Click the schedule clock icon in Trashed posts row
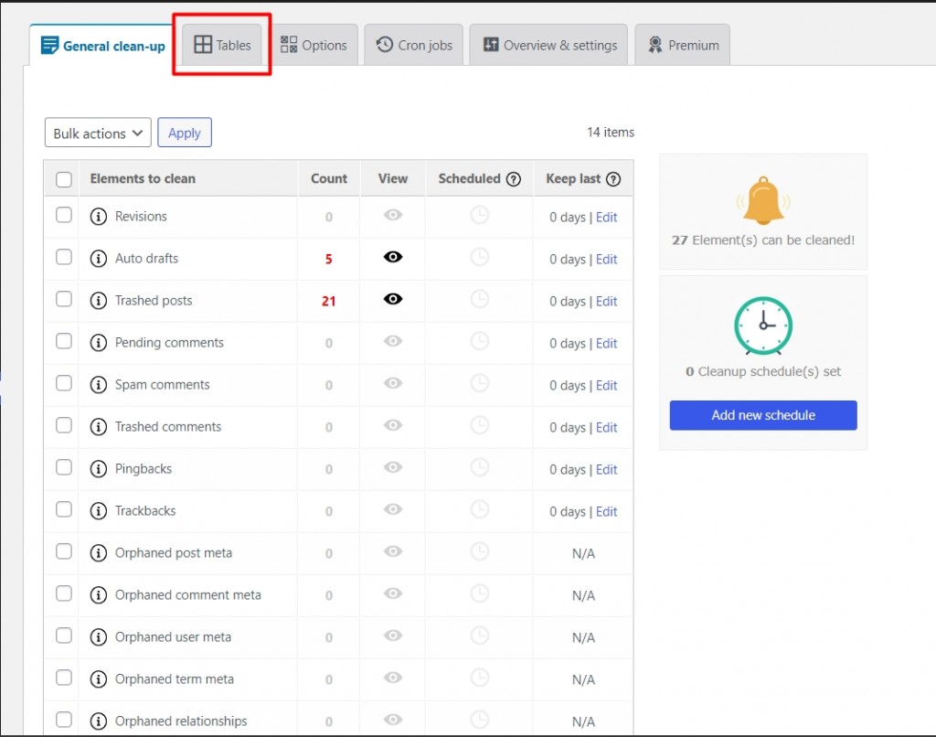This screenshot has height=737, width=936. (x=479, y=299)
